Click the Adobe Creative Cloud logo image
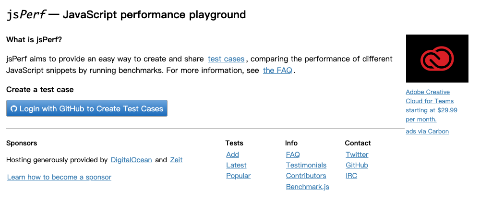Screen dimensions: 480x203 coord(437,59)
